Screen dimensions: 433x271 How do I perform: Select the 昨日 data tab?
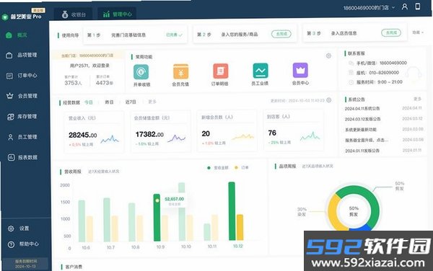point(109,102)
